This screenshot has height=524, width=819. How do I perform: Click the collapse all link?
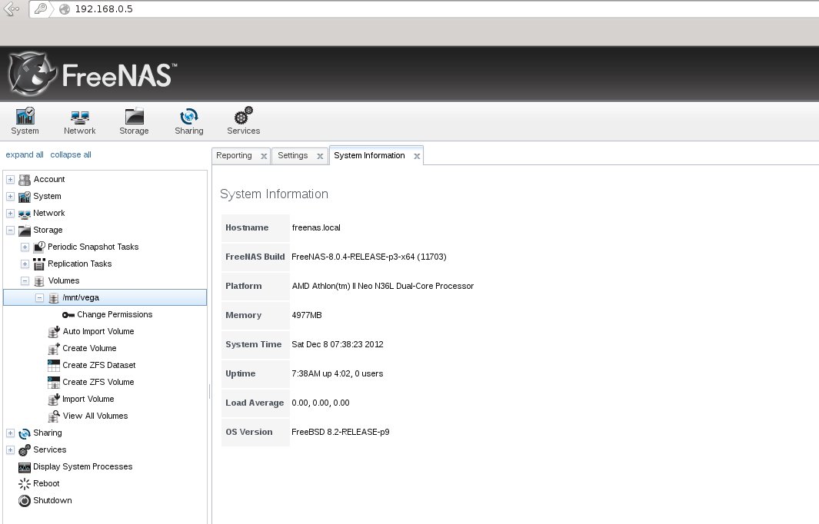(71, 154)
